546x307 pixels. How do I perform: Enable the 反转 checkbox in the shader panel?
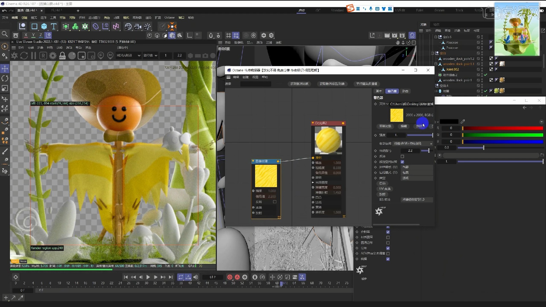(x=402, y=156)
